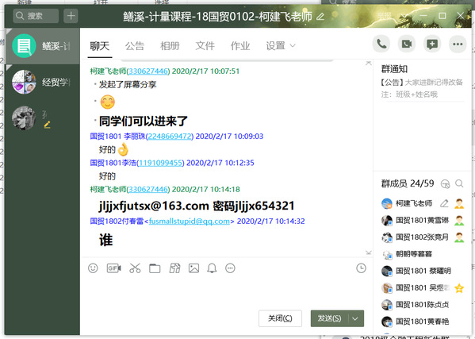Open the 文件 tab
Image resolution: width=475 pixels, height=339 pixels.
pos(205,46)
